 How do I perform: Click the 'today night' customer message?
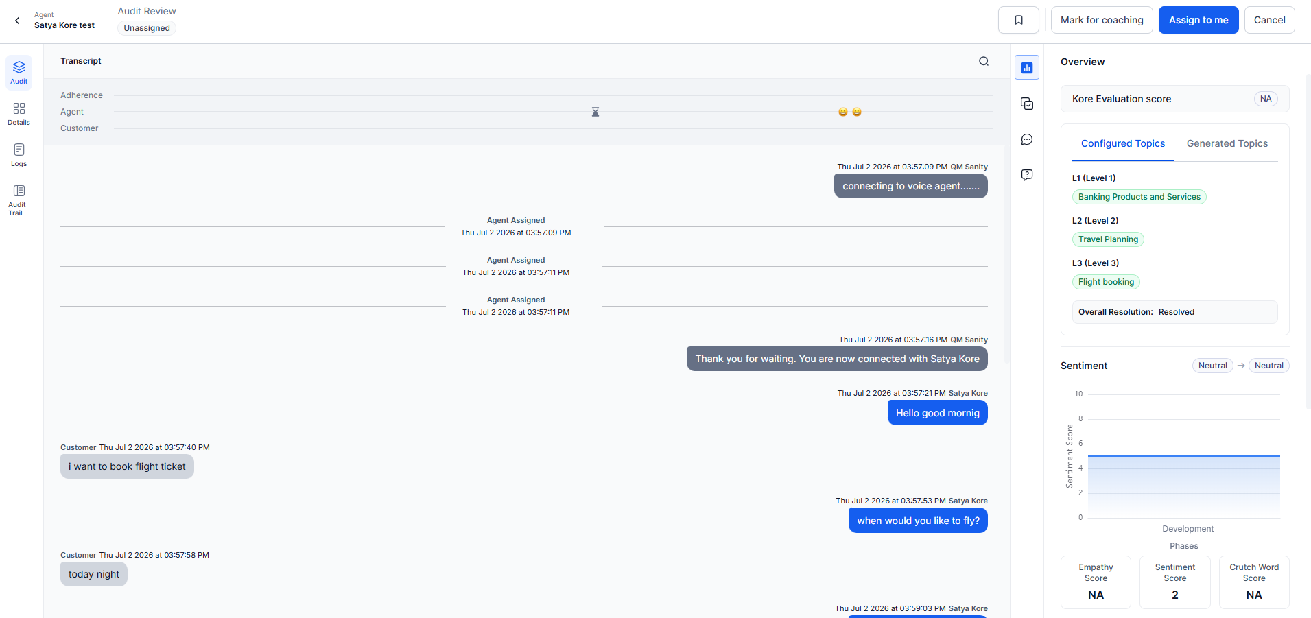click(x=94, y=574)
